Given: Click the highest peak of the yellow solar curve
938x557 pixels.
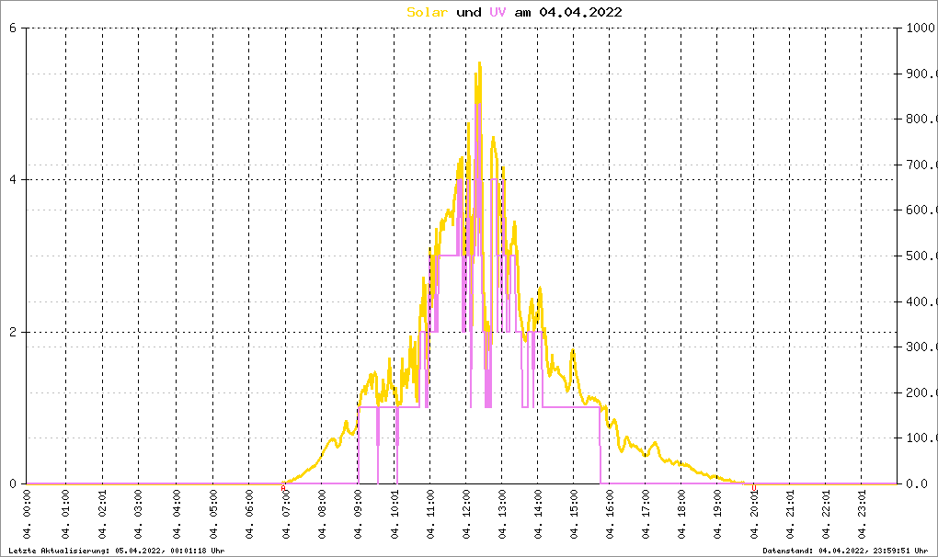Looking at the screenshot, I should pos(479,63).
